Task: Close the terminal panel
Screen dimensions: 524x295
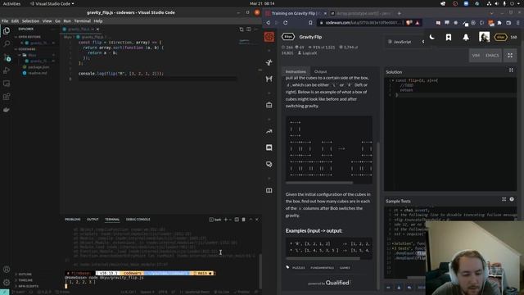Action: 256,220
